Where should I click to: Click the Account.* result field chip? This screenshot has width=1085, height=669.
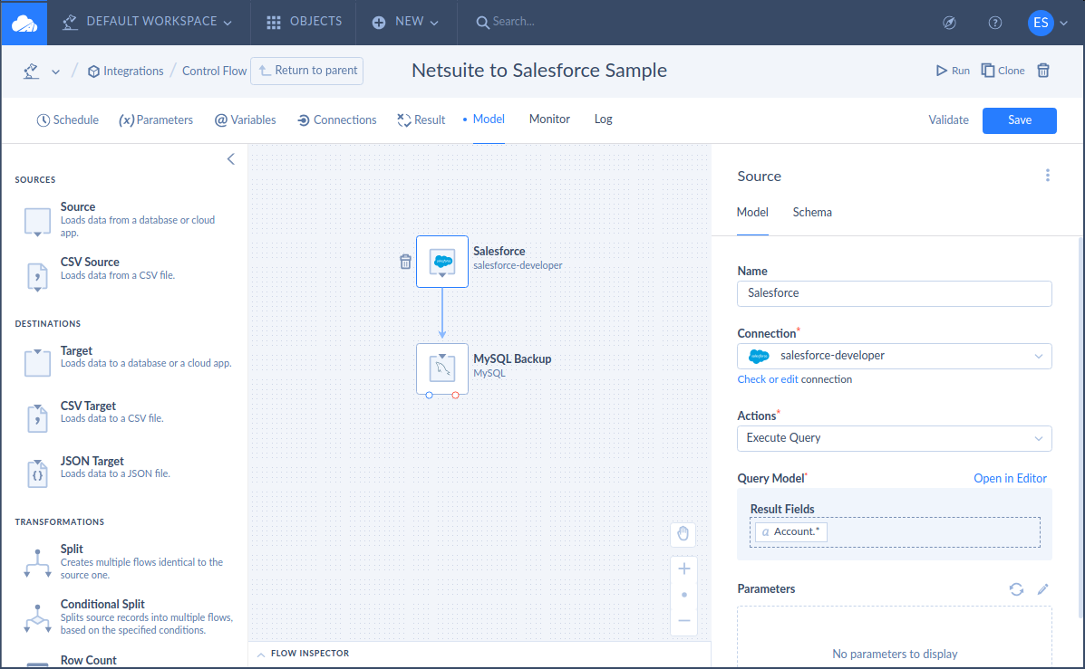click(791, 532)
